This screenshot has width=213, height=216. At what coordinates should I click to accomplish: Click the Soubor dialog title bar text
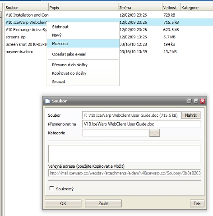click(x=60, y=101)
